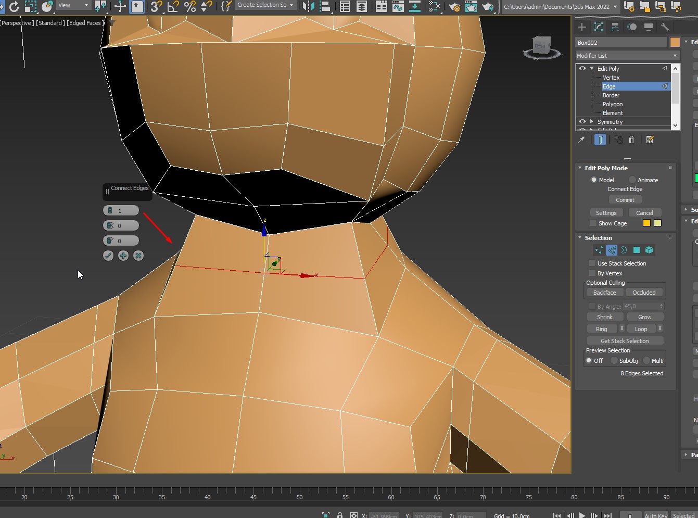Switch to the Hierarchy panel tab
Image resolution: width=698 pixels, height=518 pixels.
point(615,27)
